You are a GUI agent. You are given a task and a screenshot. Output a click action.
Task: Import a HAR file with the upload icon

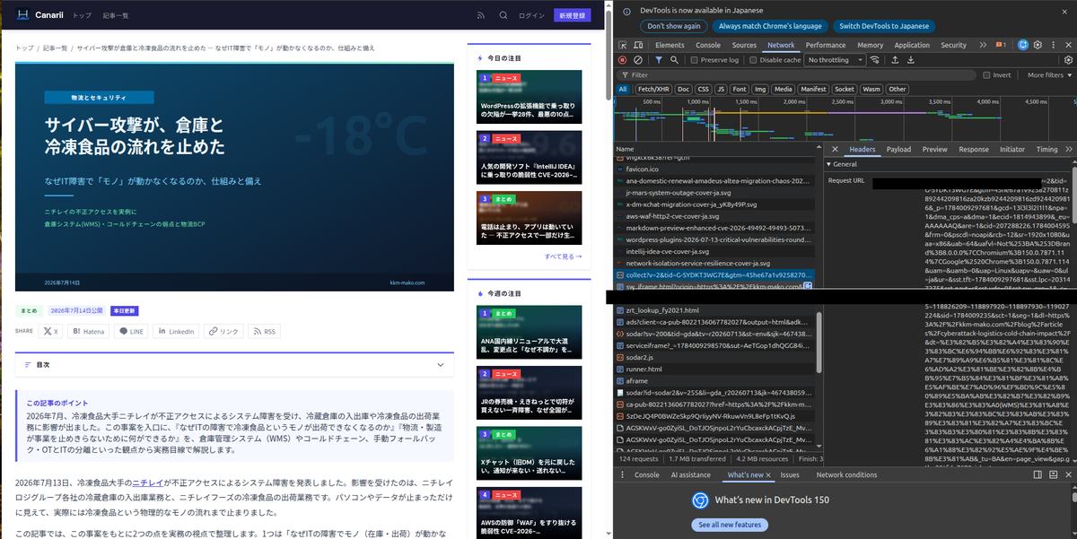click(x=897, y=60)
